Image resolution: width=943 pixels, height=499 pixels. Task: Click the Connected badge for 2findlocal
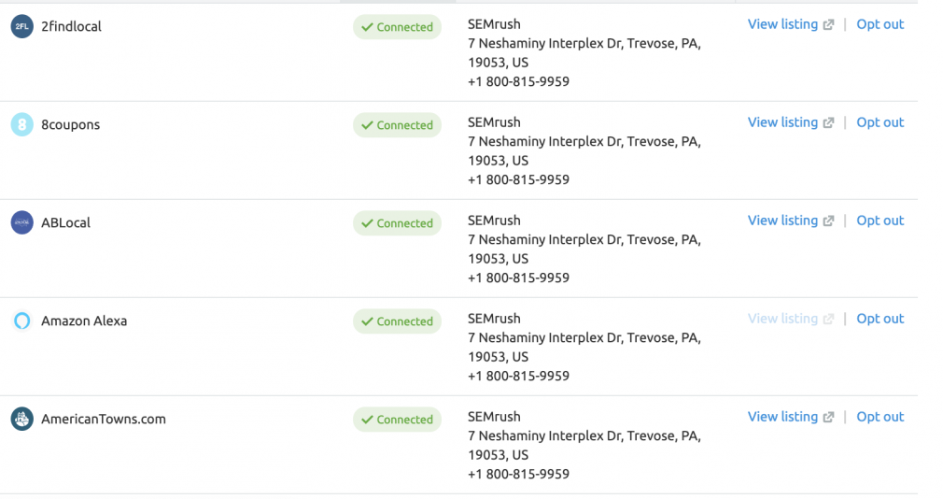click(397, 27)
